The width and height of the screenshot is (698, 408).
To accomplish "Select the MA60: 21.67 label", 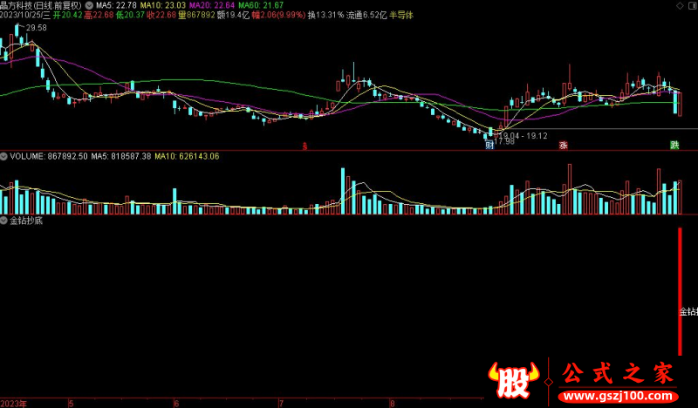I will click(261, 5).
